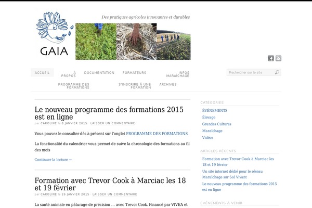Image resolution: width=312 pixels, height=208 pixels.
Task: Type in the Rechercher search field
Action: tap(251, 73)
